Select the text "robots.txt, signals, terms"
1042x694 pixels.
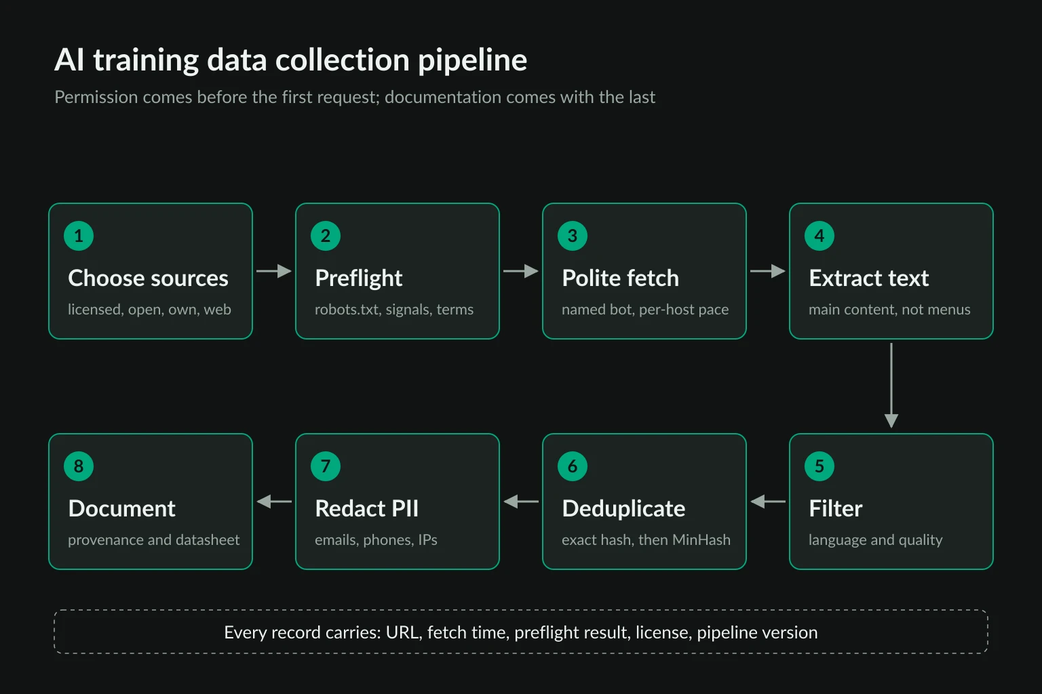pos(394,310)
